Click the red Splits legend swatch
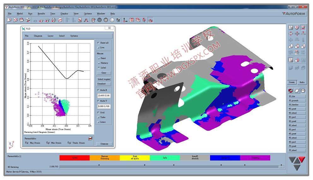313x180 pixels. [74, 158]
